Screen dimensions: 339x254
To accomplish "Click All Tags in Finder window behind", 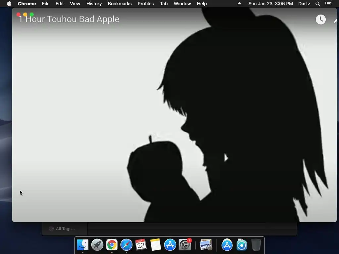I will point(65,229).
